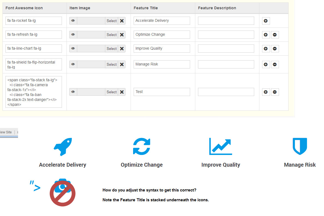Focus the fa-line-chart icon class field
Viewport: 324px width, 216px height.
click(x=34, y=48)
